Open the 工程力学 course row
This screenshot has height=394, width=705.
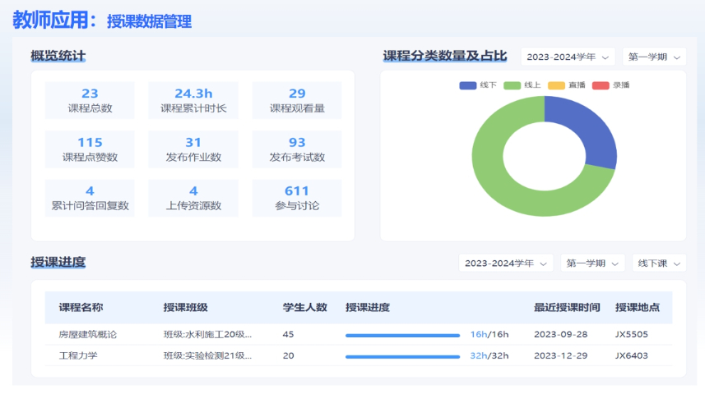click(78, 356)
